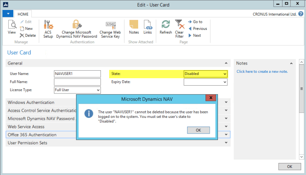Viewport: 306px width, 175px height.
Task: Refresh the User Card page
Action: coord(166,27)
